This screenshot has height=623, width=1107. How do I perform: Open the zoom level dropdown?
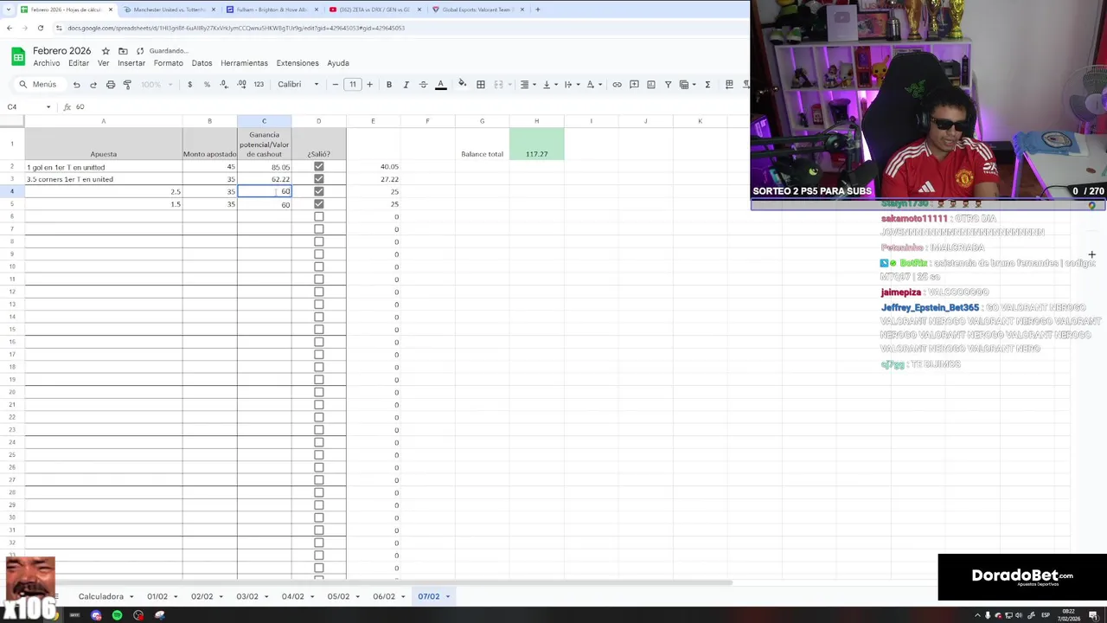pos(157,84)
